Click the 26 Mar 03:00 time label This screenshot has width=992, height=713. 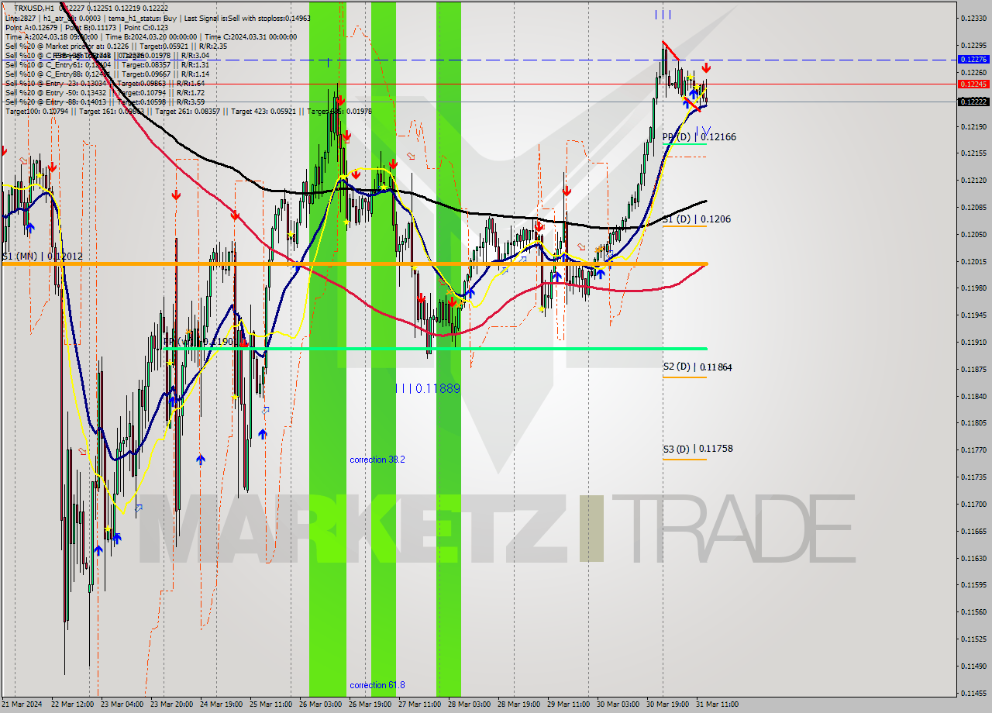click(x=320, y=704)
